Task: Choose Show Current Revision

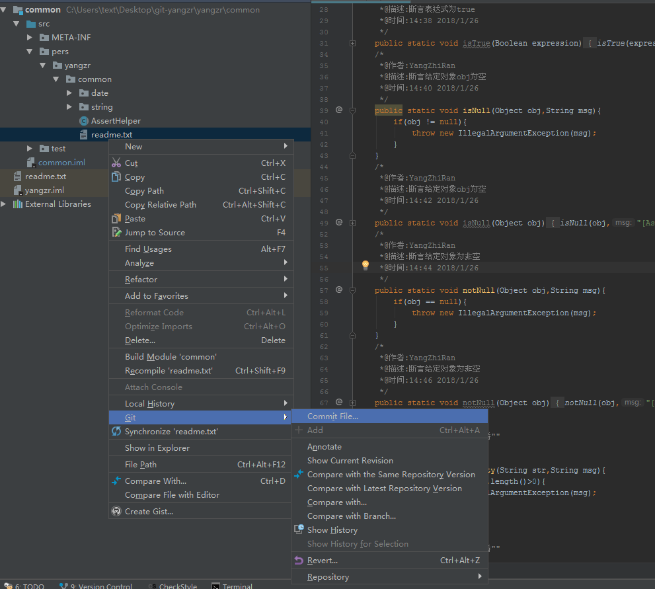Action: tap(389, 460)
